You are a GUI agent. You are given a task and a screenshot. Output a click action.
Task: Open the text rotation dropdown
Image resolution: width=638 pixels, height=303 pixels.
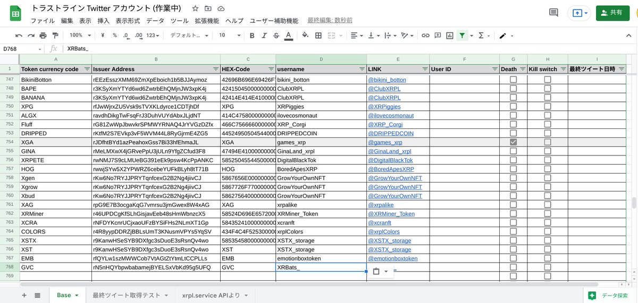click(407, 36)
